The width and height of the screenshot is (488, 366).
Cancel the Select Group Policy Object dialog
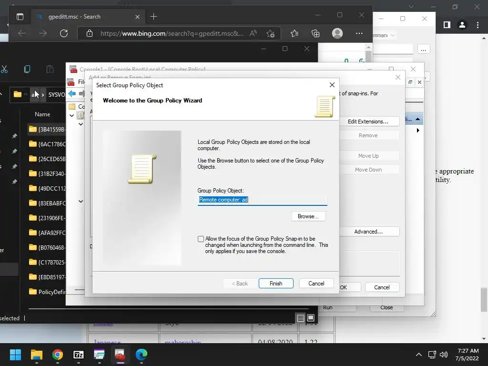[x=316, y=283]
